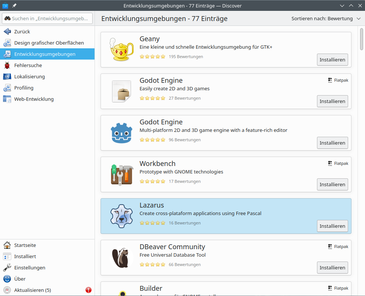Click the Fehlersuche ladybug icon
Viewport: 365px width, 296px height.
pyautogui.click(x=7, y=65)
